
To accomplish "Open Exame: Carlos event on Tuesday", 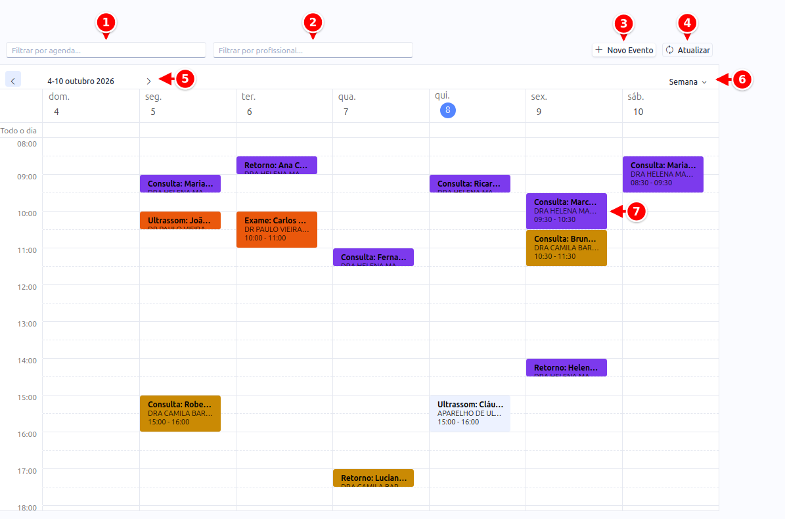I will pyautogui.click(x=277, y=230).
